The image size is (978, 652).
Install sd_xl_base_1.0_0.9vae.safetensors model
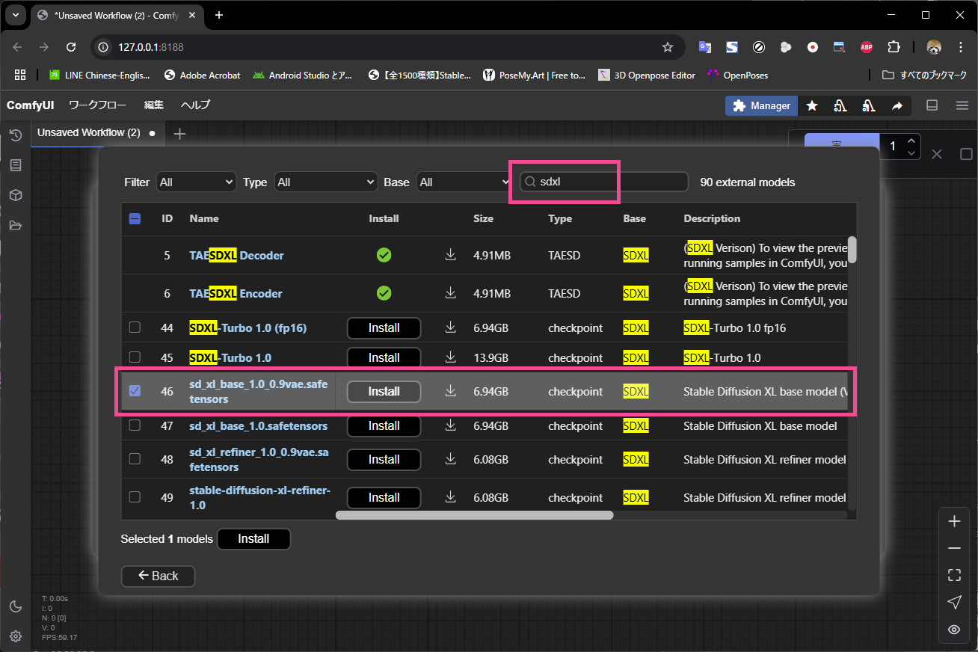pyautogui.click(x=384, y=391)
